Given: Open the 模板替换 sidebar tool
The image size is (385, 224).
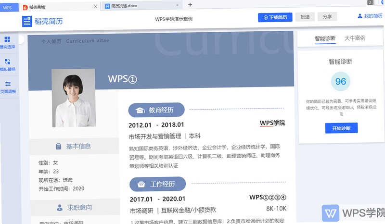Looking at the screenshot, I should coord(8,65).
